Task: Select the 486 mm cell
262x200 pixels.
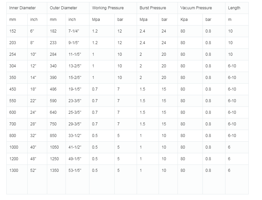Action: click(x=53, y=89)
